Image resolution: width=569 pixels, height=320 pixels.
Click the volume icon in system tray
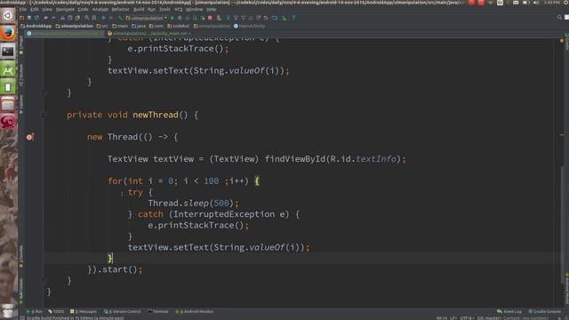pyautogui.click(x=536, y=3)
